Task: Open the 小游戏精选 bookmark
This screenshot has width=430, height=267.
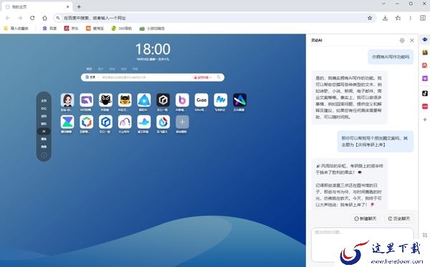Action: click(152, 29)
